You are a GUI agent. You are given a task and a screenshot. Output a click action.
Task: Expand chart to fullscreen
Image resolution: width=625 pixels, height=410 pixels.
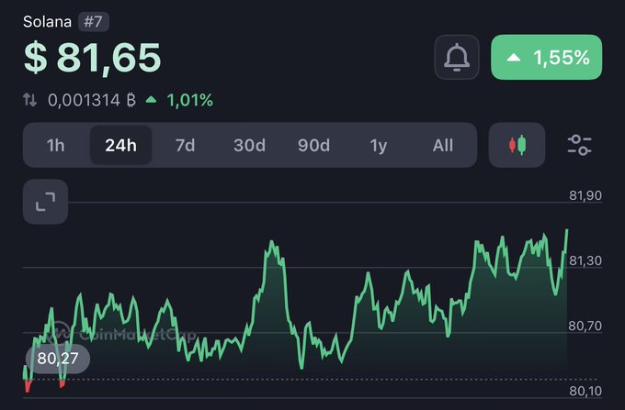45,202
